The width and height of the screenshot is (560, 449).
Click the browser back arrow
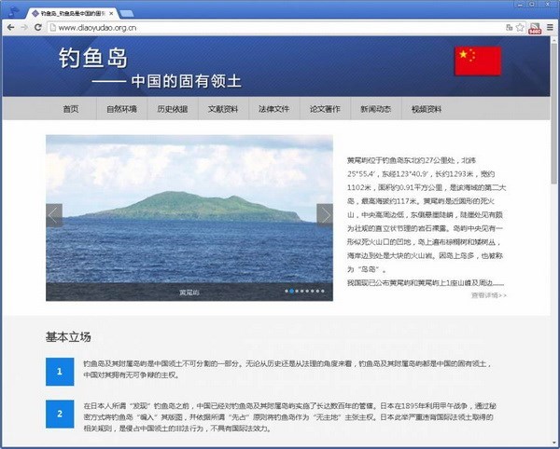[9, 28]
